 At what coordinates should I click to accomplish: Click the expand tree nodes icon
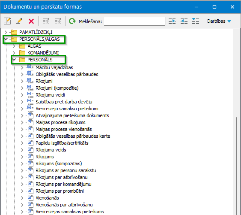[172, 21]
